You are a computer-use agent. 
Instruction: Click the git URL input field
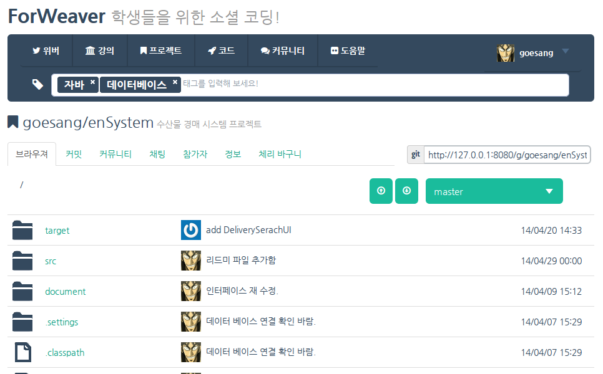[507, 155]
